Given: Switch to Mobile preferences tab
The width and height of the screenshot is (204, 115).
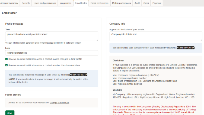Looking at the screenshot, I should pos(121,3).
